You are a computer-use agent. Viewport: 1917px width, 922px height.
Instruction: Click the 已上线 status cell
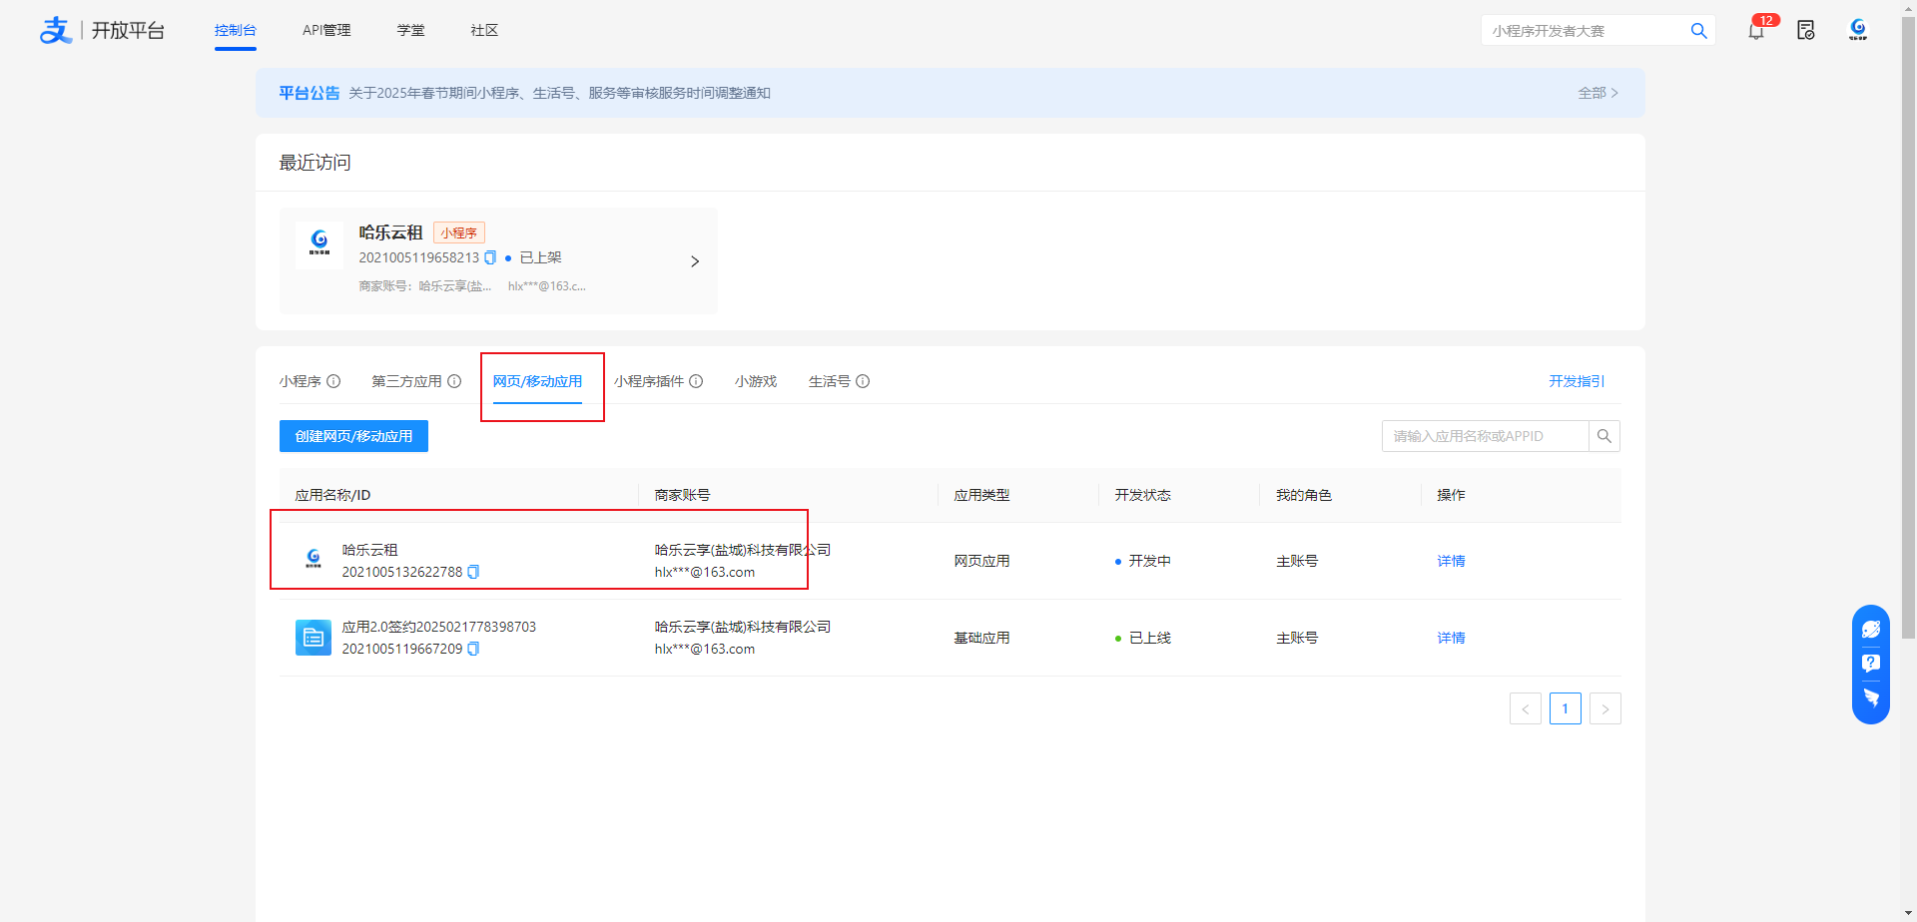tap(1143, 638)
